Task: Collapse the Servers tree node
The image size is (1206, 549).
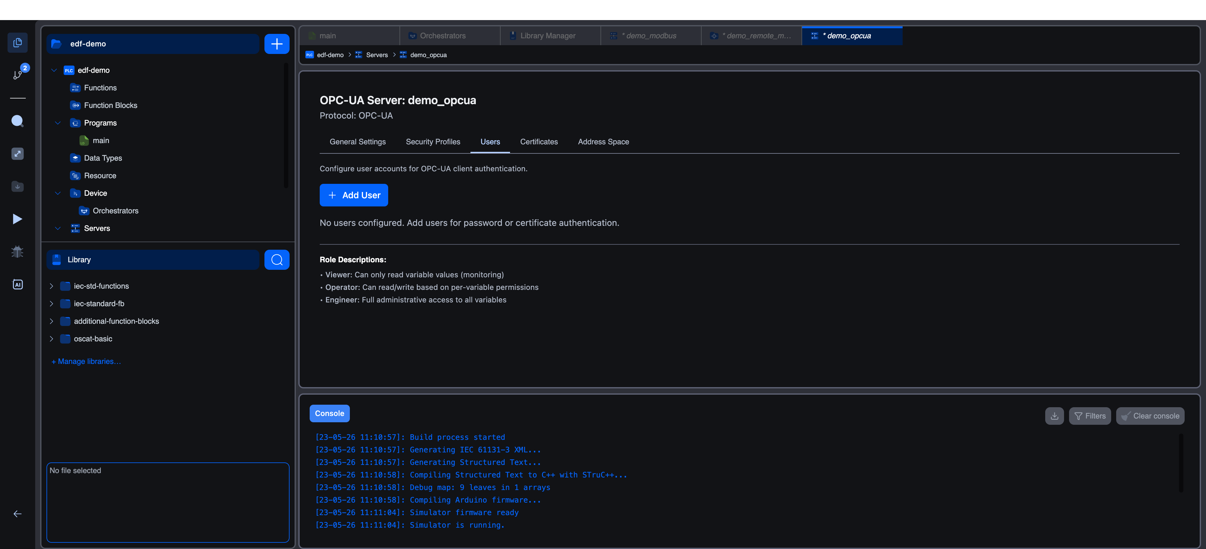Action: coord(57,228)
